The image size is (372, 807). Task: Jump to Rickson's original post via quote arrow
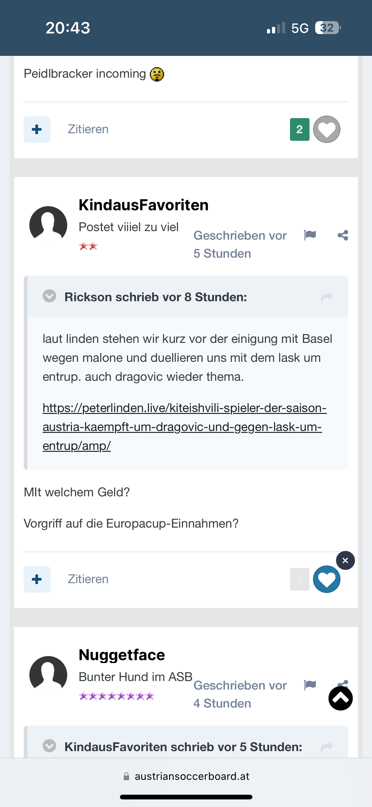click(x=327, y=297)
